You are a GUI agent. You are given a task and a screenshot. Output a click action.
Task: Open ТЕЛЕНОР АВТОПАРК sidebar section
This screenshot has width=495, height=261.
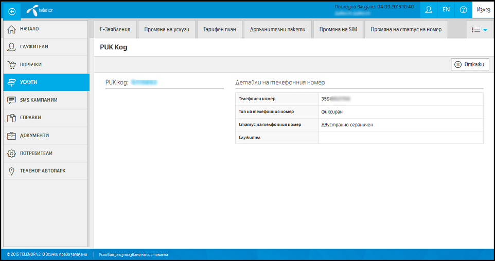coord(46,171)
